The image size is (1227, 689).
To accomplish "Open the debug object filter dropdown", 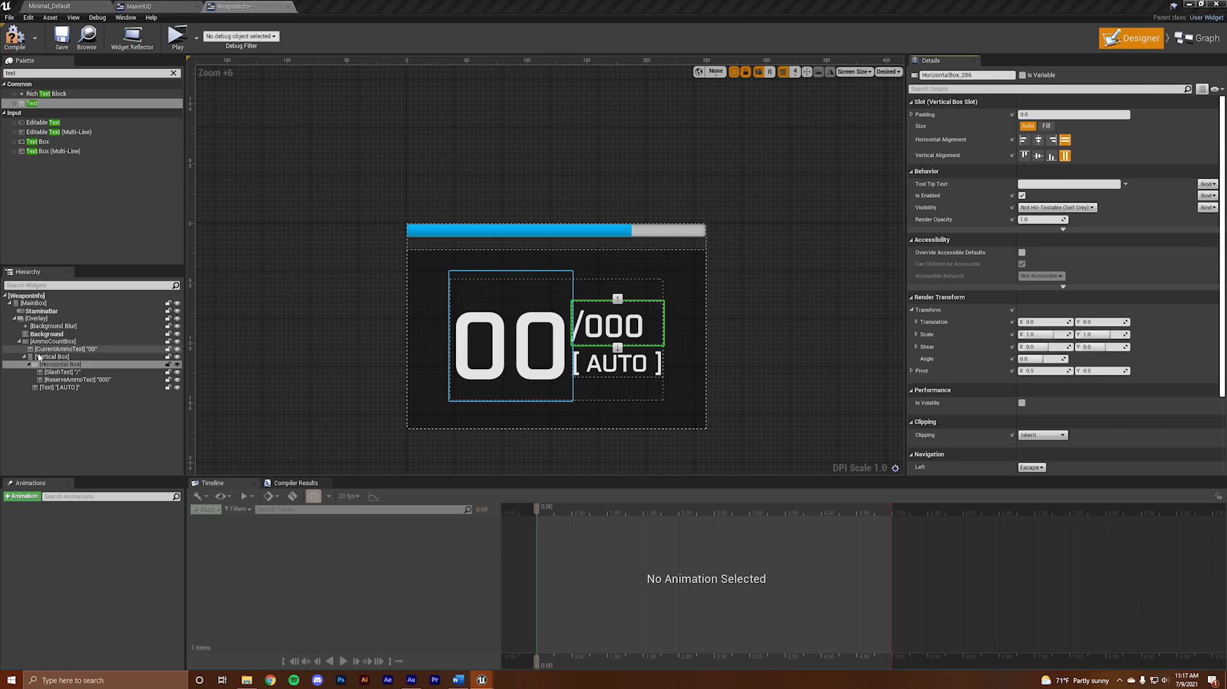I will pyautogui.click(x=241, y=36).
